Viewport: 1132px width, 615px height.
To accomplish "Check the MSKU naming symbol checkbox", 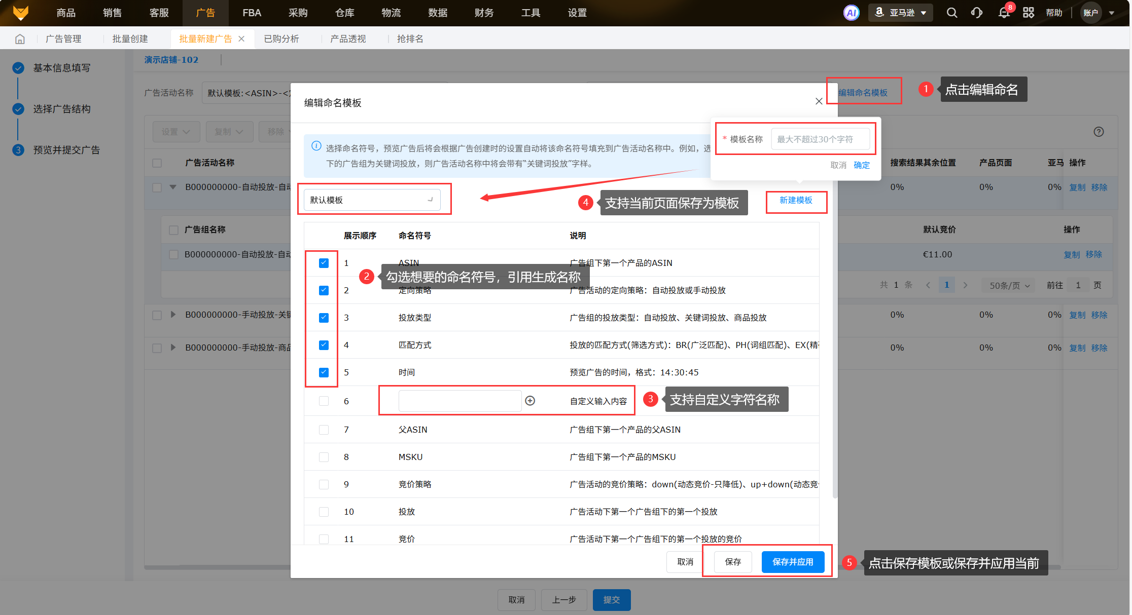I will (324, 457).
